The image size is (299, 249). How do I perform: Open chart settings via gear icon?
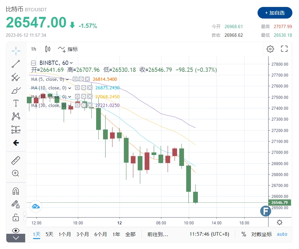click(270, 49)
